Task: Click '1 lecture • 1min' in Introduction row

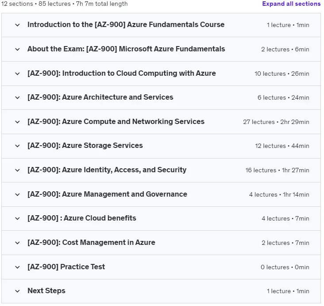Action: pyautogui.click(x=288, y=25)
